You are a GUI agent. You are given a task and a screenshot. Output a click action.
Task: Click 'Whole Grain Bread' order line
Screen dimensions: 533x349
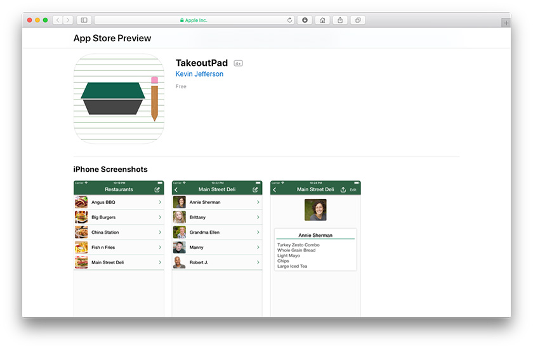[x=296, y=250]
